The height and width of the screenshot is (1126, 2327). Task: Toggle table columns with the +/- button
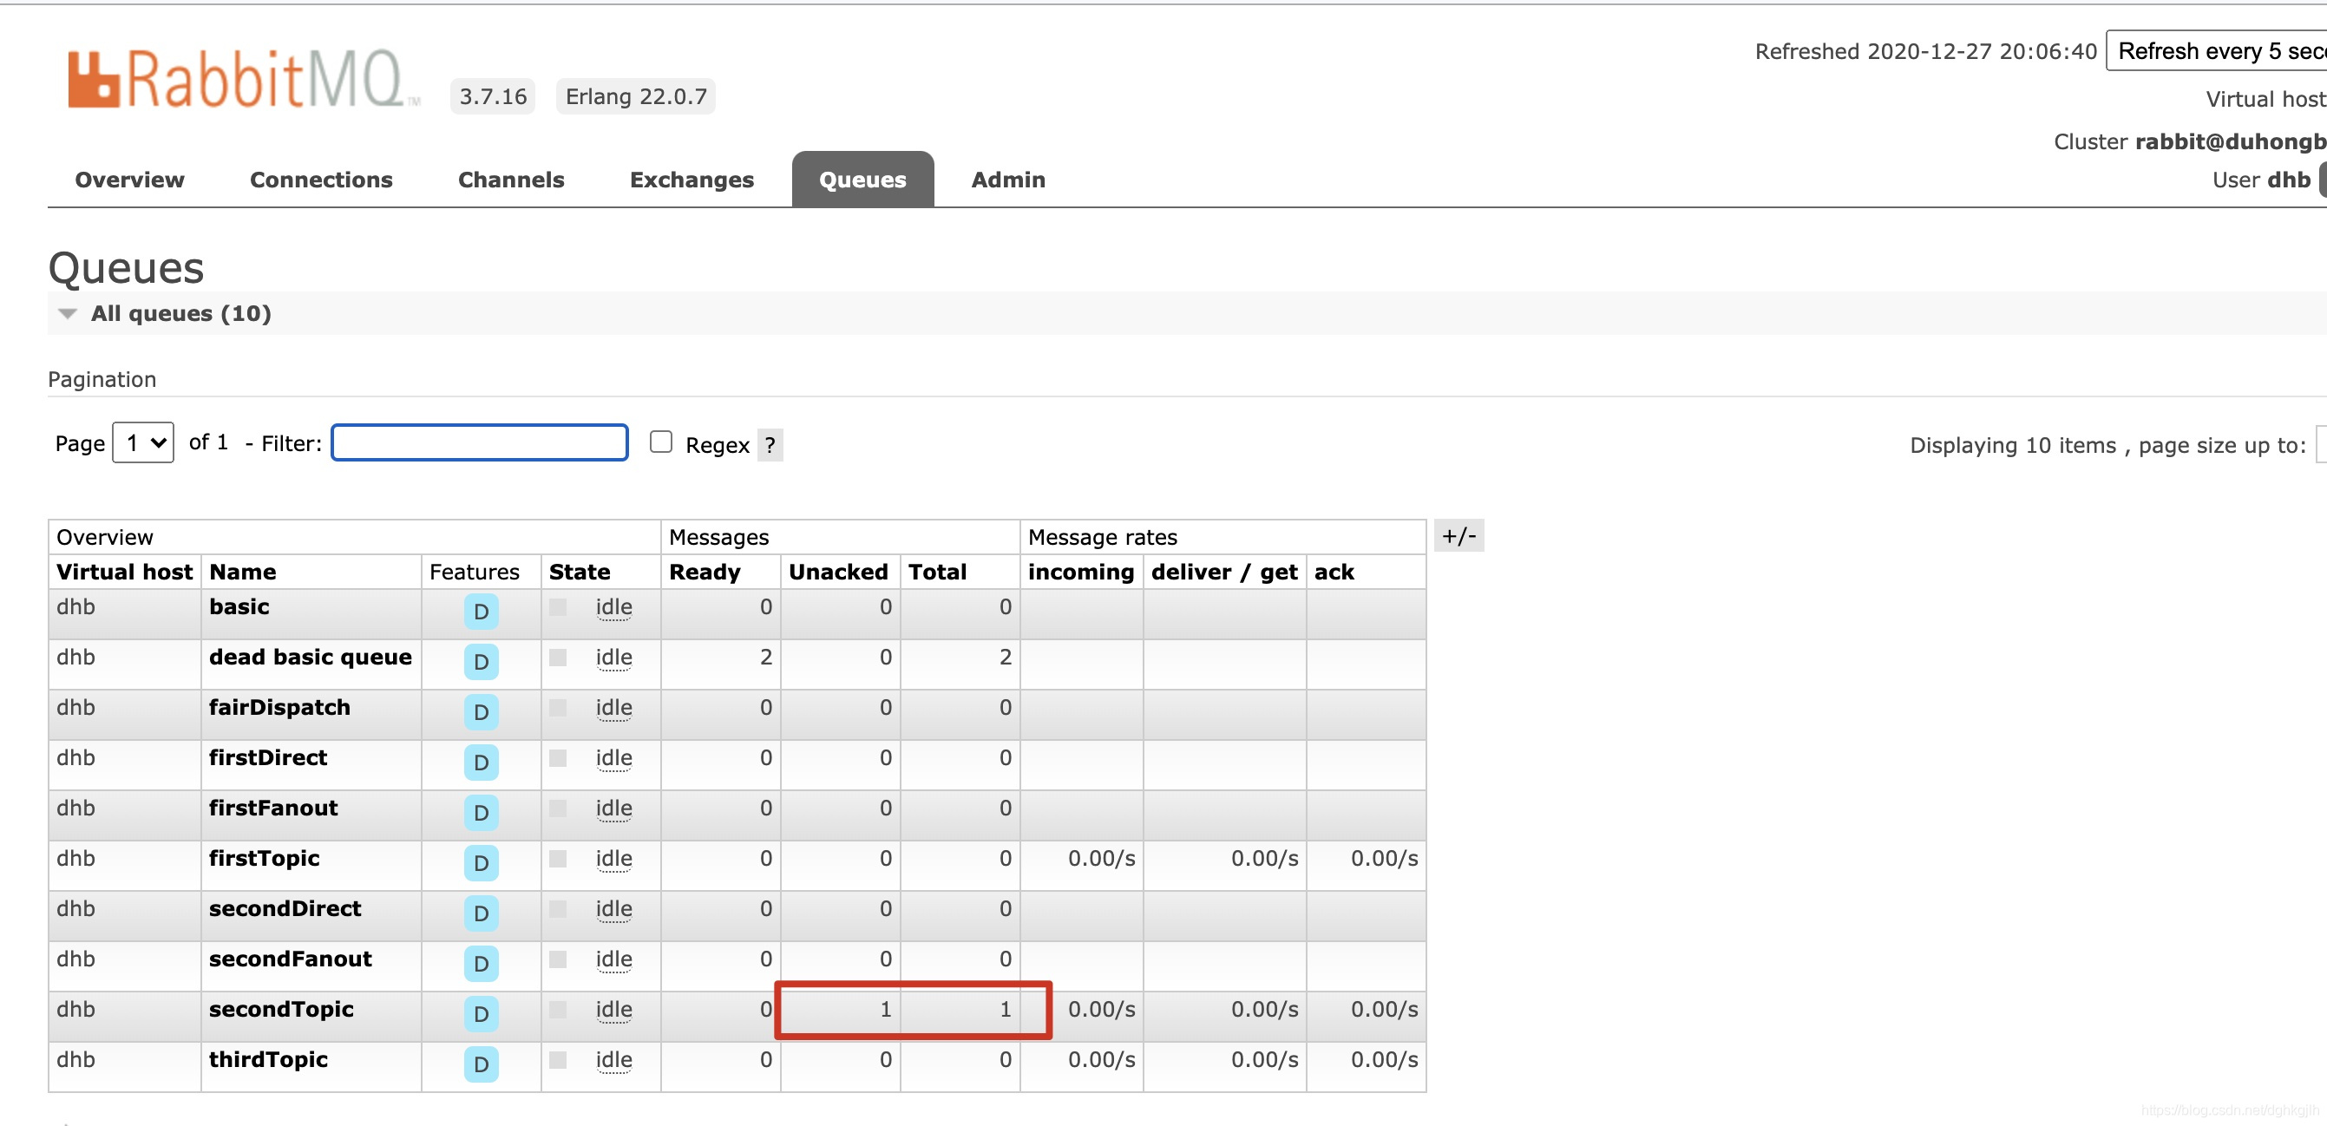tap(1458, 536)
